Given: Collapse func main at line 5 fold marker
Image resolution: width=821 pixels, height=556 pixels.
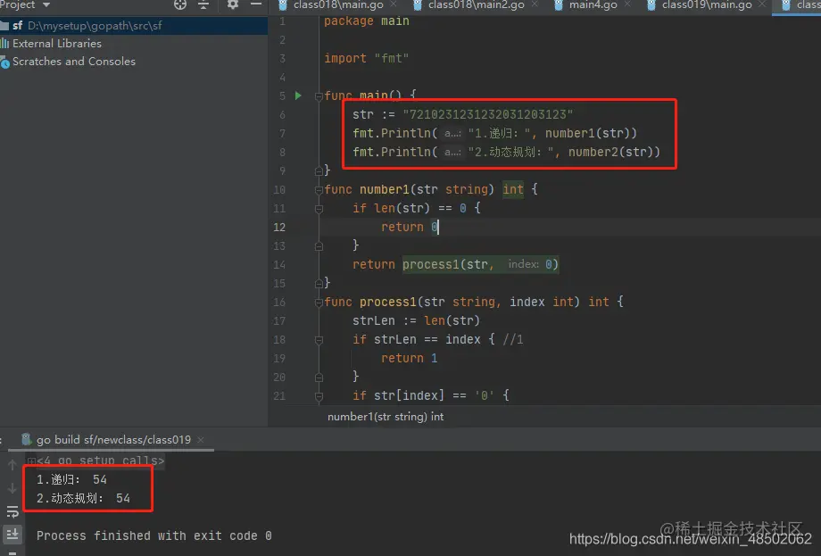Looking at the screenshot, I should 319,95.
